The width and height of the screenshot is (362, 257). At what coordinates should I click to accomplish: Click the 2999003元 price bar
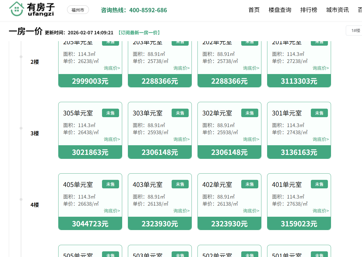(90, 81)
